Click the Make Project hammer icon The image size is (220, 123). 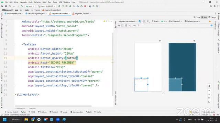pos(22,6)
